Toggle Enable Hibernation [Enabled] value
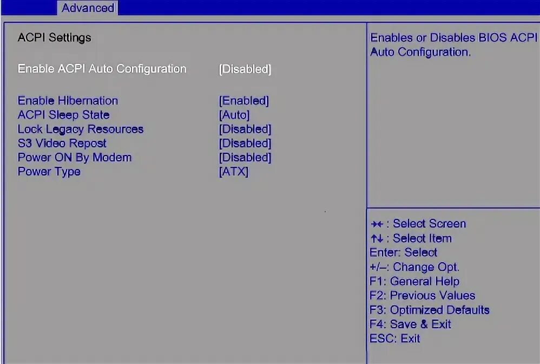This screenshot has height=364, width=540. tap(244, 101)
